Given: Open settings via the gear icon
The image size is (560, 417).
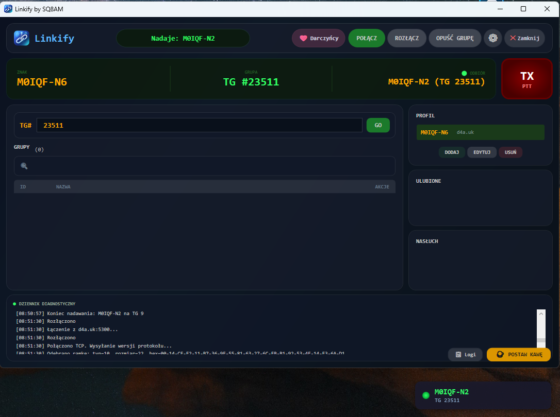Looking at the screenshot, I should (493, 38).
